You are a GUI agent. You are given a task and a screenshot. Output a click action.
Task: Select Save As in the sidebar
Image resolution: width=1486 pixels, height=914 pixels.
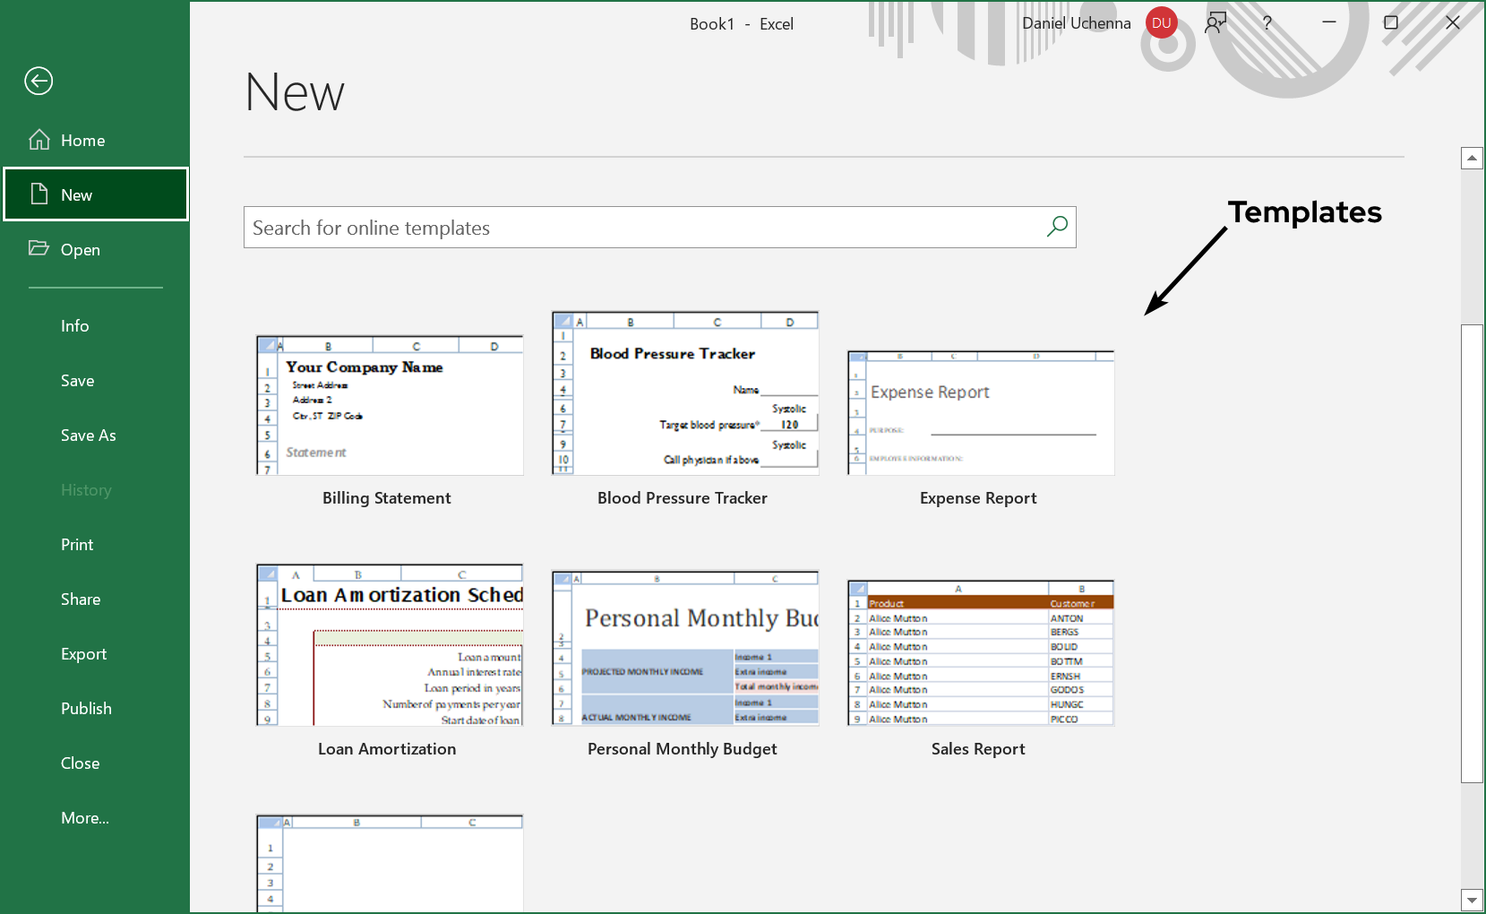(89, 435)
